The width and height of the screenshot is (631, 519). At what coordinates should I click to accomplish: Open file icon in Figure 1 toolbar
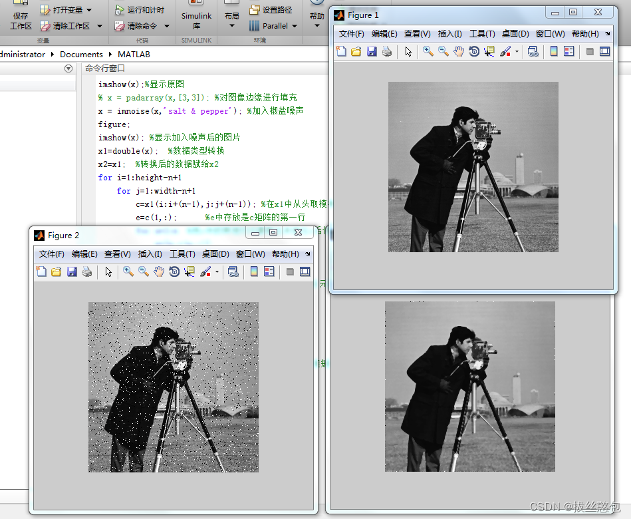click(356, 51)
